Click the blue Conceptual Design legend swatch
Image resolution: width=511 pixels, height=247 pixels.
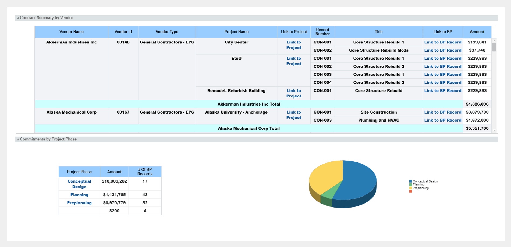[410, 181]
